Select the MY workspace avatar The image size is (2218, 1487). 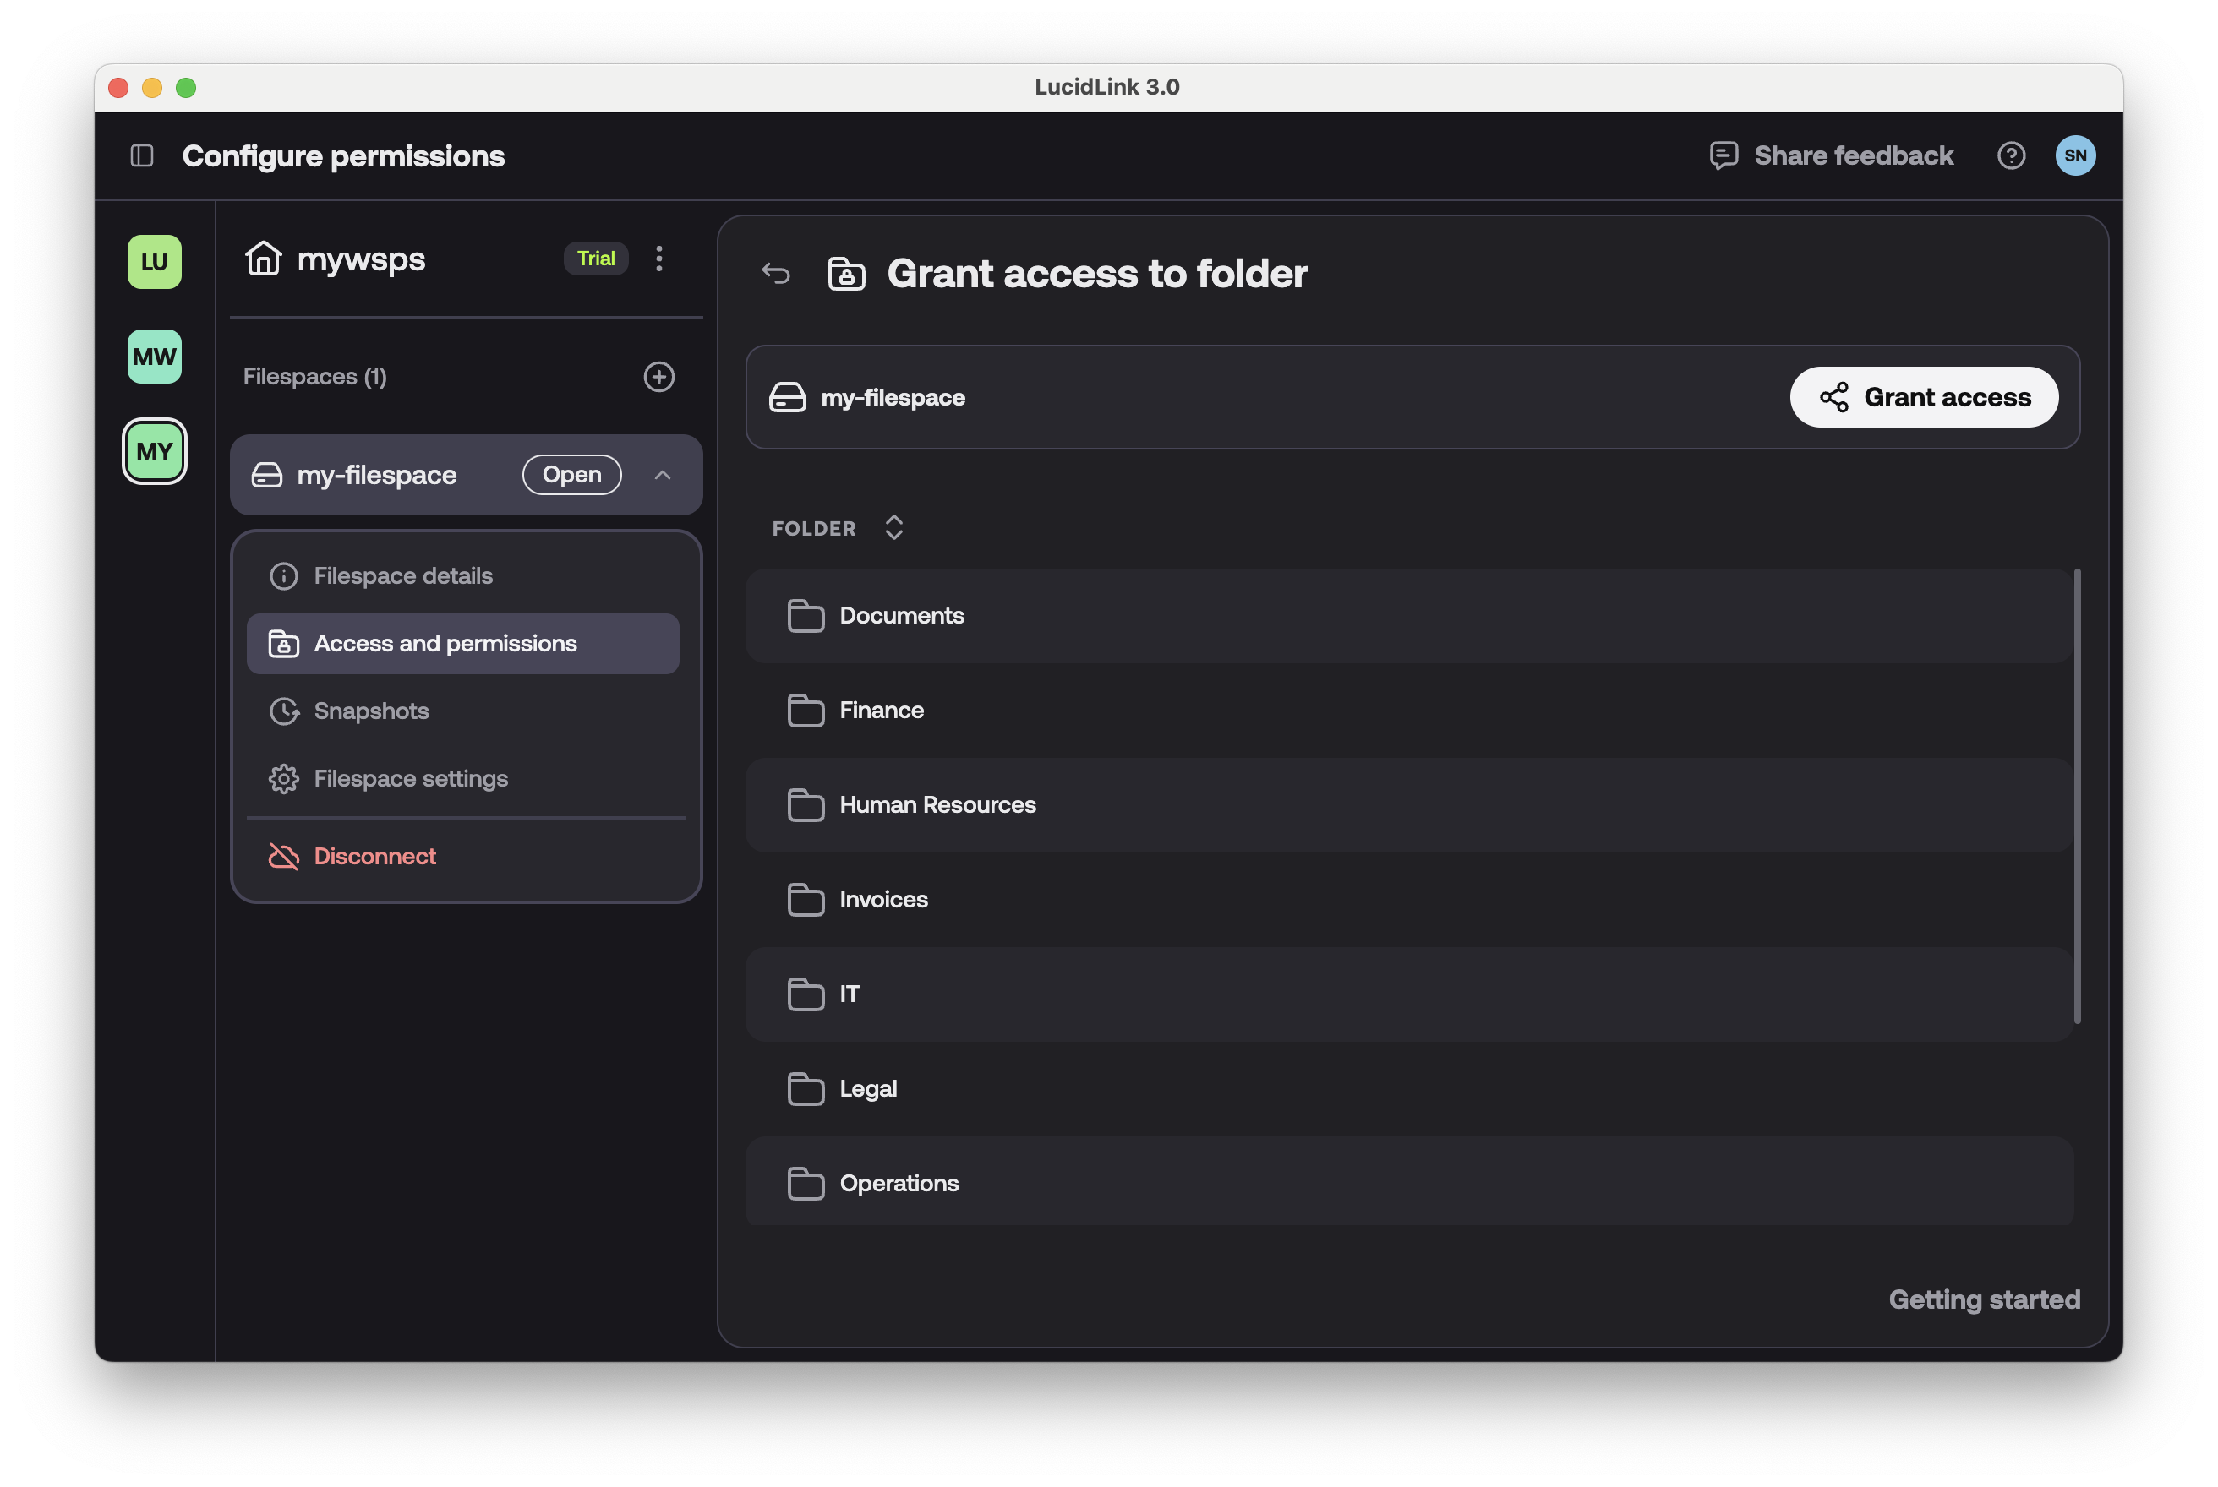tap(155, 451)
